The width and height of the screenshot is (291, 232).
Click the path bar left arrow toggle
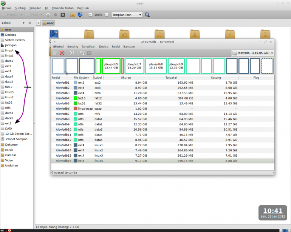pos(38,23)
